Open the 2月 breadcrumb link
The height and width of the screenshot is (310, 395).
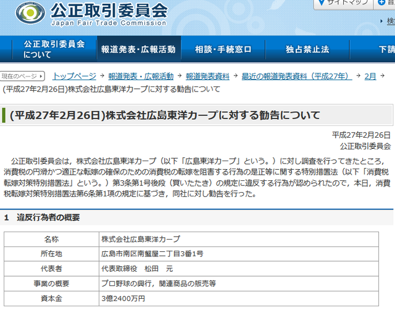[x=370, y=76]
